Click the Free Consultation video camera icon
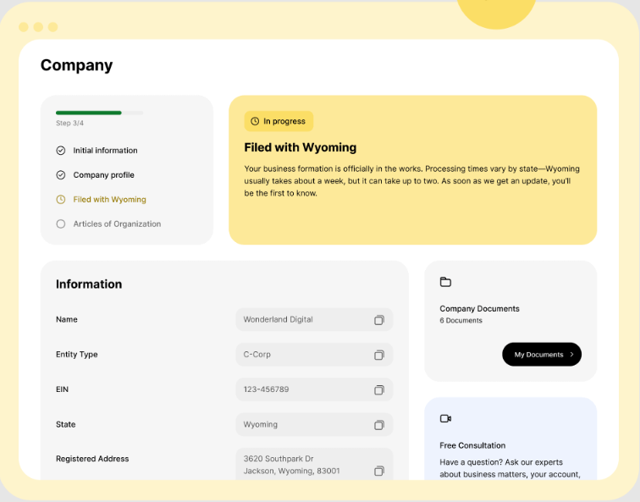Image resolution: width=640 pixels, height=502 pixels. (445, 418)
